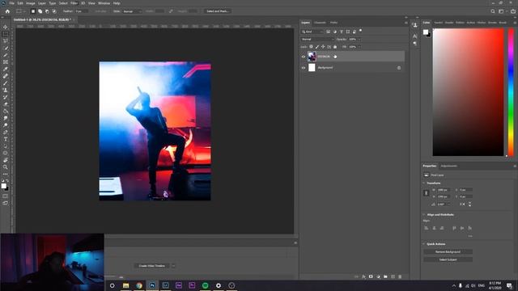Click the foreground color swatch in toolbar

3,186
